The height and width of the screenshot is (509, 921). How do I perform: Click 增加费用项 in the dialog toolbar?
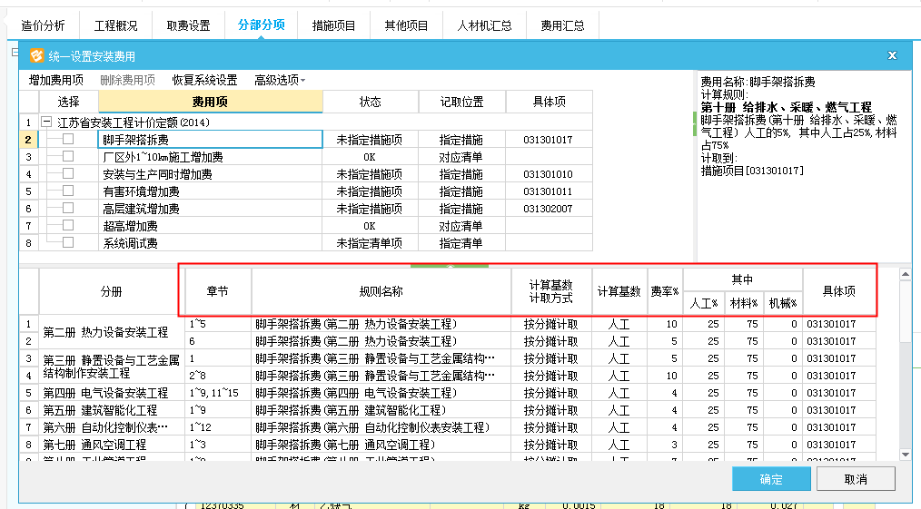56,80
